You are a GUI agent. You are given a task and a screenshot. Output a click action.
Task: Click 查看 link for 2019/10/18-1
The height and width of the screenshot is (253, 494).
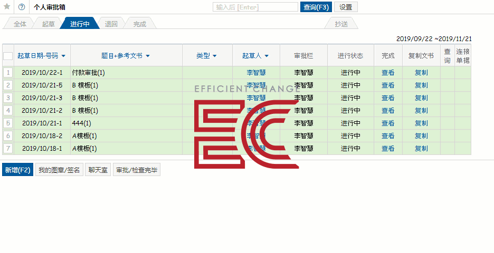pyautogui.click(x=388, y=148)
